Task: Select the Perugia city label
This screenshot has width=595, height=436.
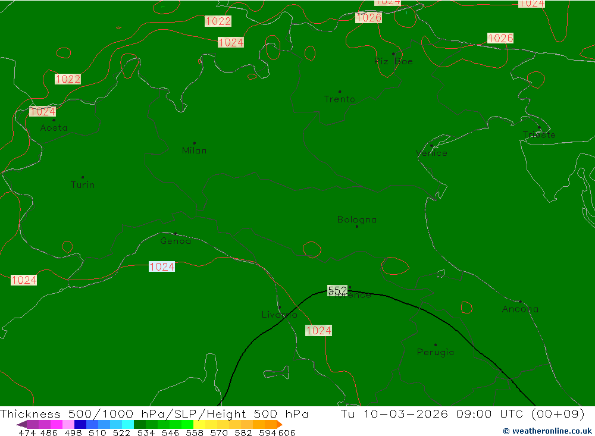Action: (436, 352)
